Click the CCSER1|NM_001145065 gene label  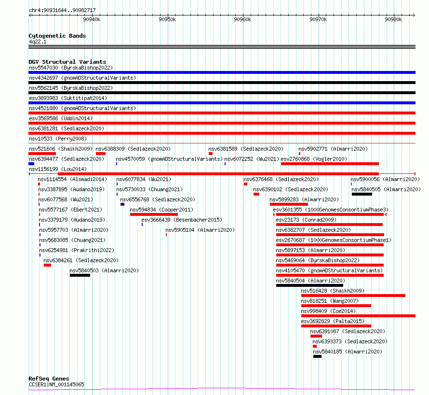[56, 384]
